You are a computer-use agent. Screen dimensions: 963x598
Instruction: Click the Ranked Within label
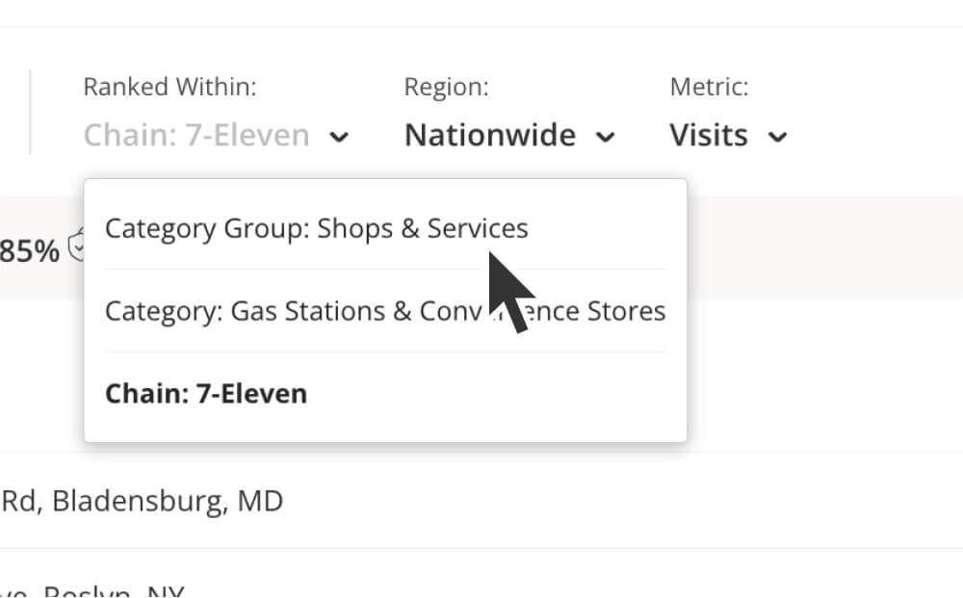pos(169,87)
